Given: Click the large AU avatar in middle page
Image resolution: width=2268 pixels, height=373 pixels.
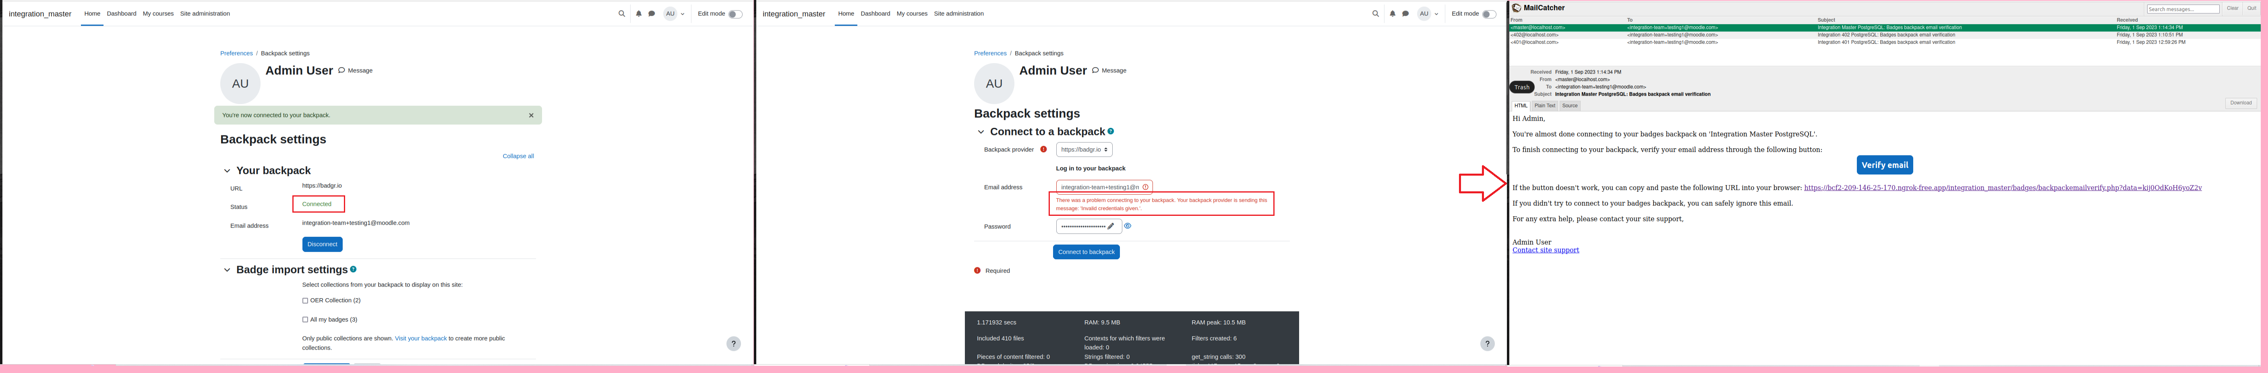Looking at the screenshot, I should click(994, 84).
